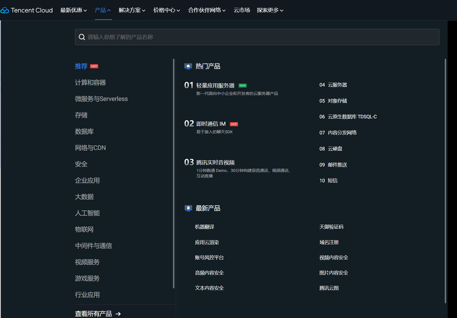Open the 即时通信 IM product

(x=211, y=124)
